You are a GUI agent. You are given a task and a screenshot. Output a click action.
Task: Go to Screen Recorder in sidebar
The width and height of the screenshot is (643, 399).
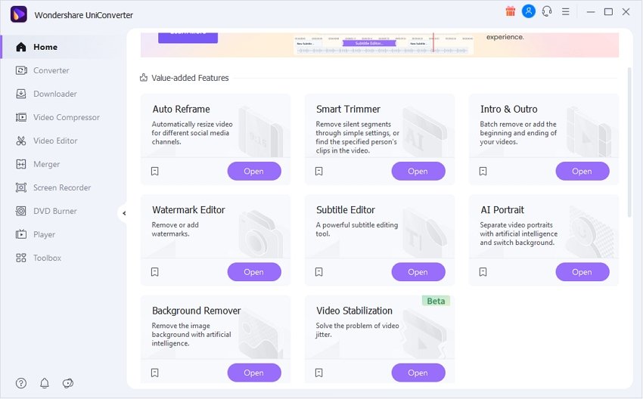(x=61, y=187)
